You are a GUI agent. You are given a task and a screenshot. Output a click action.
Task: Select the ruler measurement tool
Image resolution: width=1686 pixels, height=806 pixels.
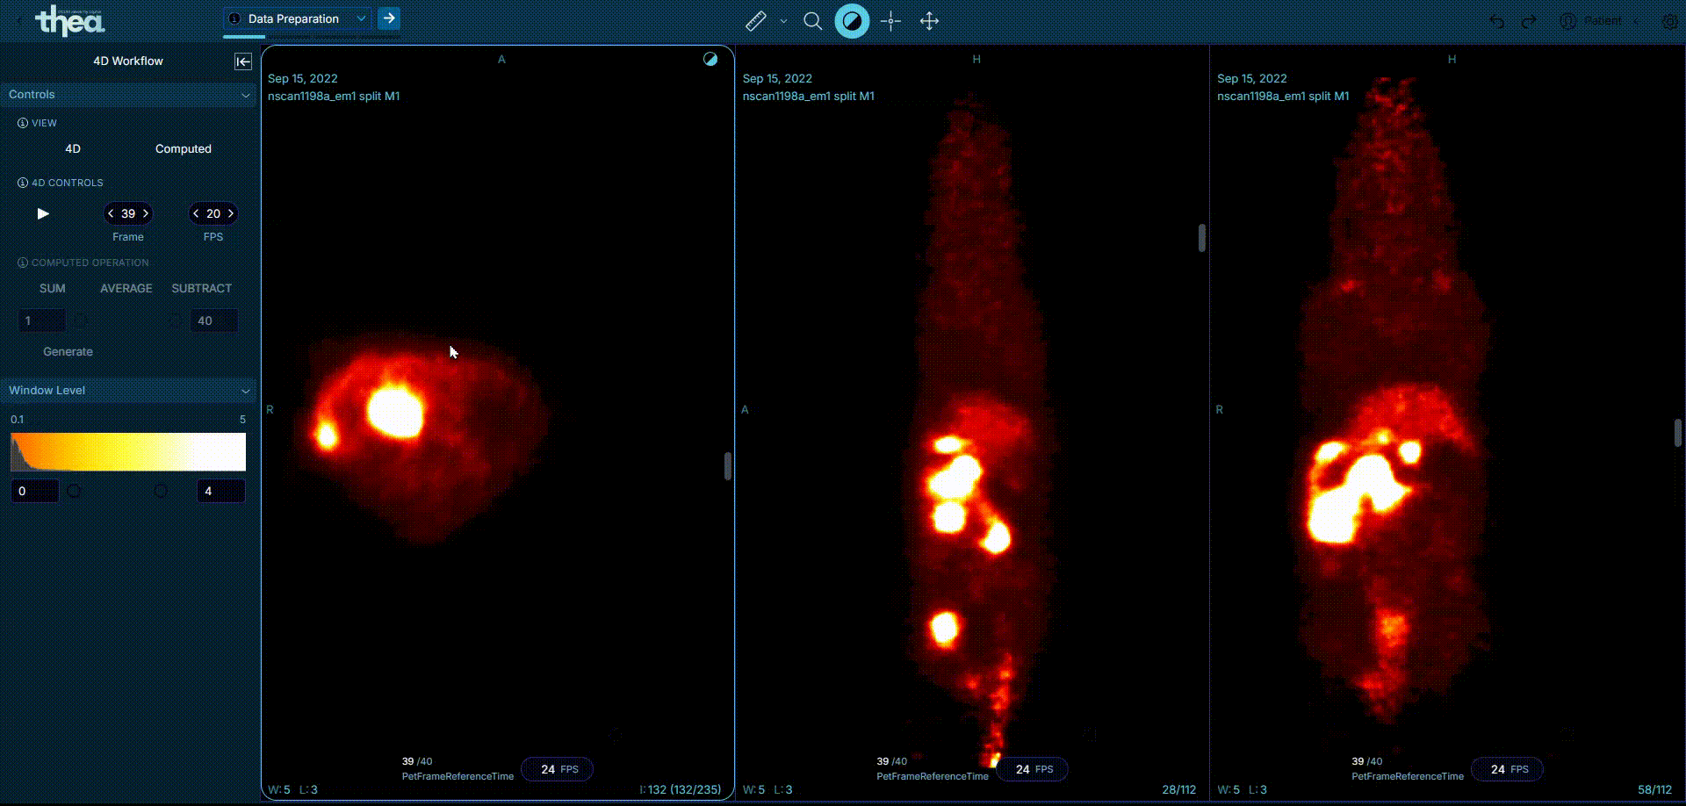(755, 21)
